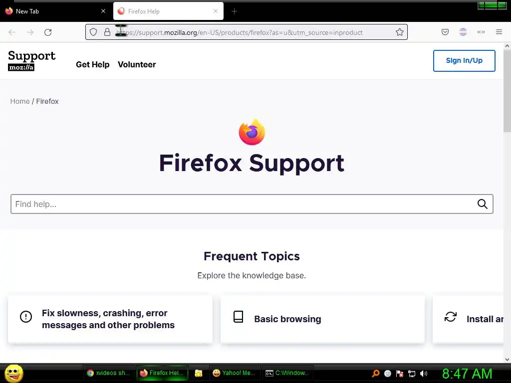Click the gray face tray icon
The width and height of the screenshot is (511, 383).
[x=387, y=374]
